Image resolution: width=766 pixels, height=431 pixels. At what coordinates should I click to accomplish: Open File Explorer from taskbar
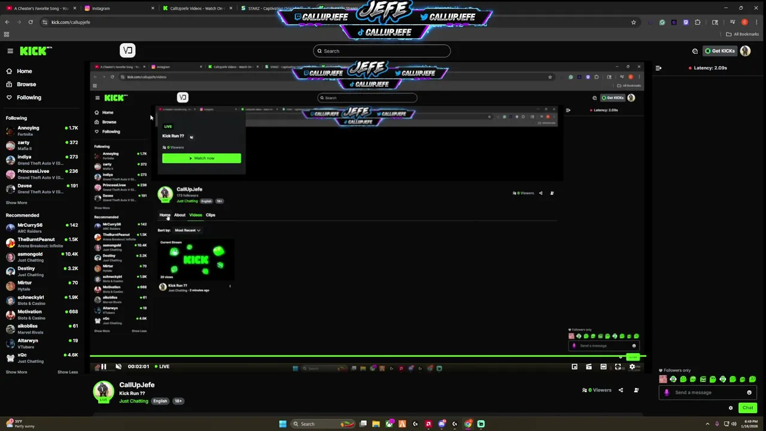pyautogui.click(x=376, y=424)
